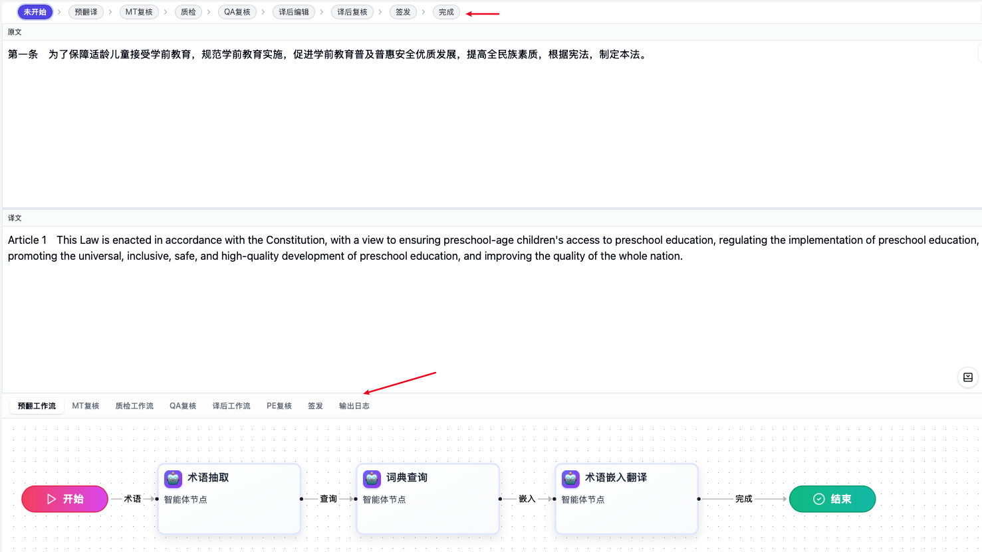Select the 译后工作流 tab
982x552 pixels.
[231, 406]
